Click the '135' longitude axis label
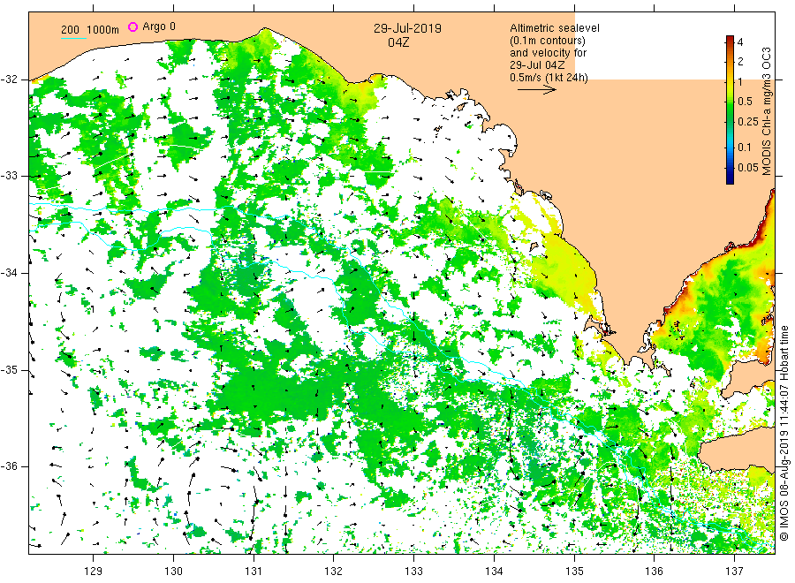Image resolution: width=795 pixels, height=583 pixels. click(574, 572)
